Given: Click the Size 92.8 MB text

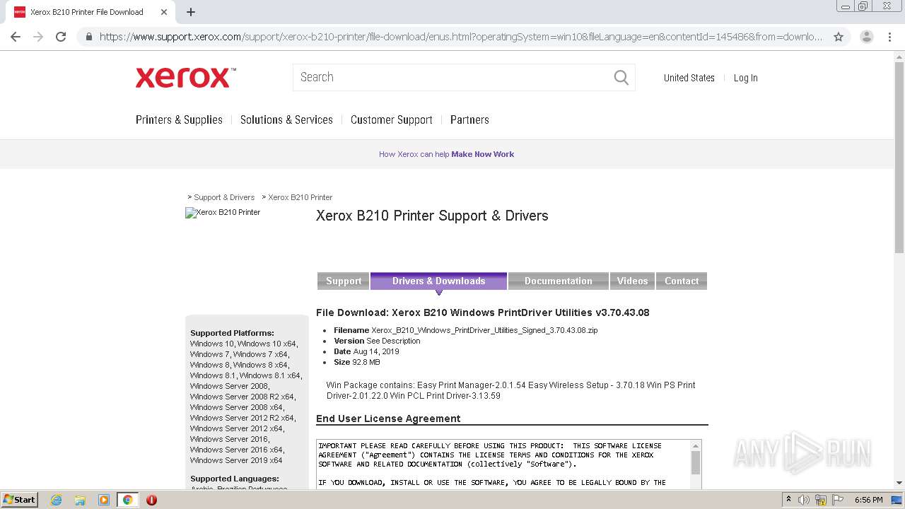Looking at the screenshot, I should [x=357, y=362].
